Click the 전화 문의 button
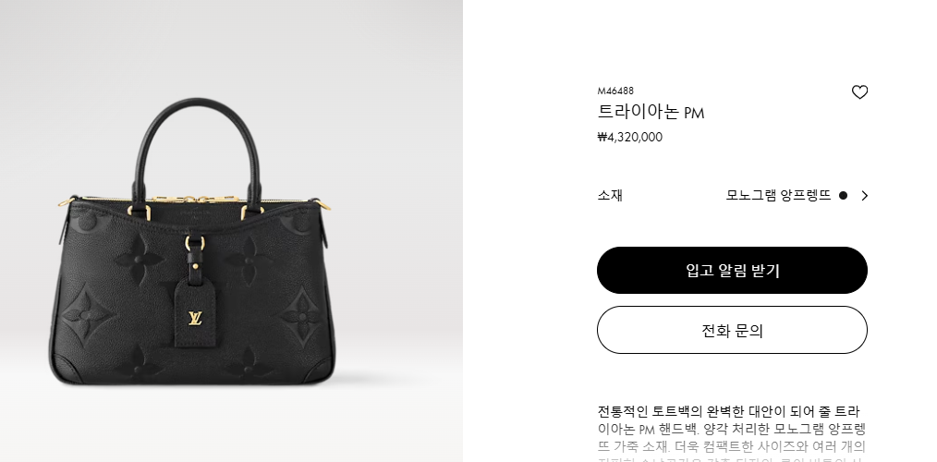This screenshot has height=462, width=937. pyautogui.click(x=732, y=330)
